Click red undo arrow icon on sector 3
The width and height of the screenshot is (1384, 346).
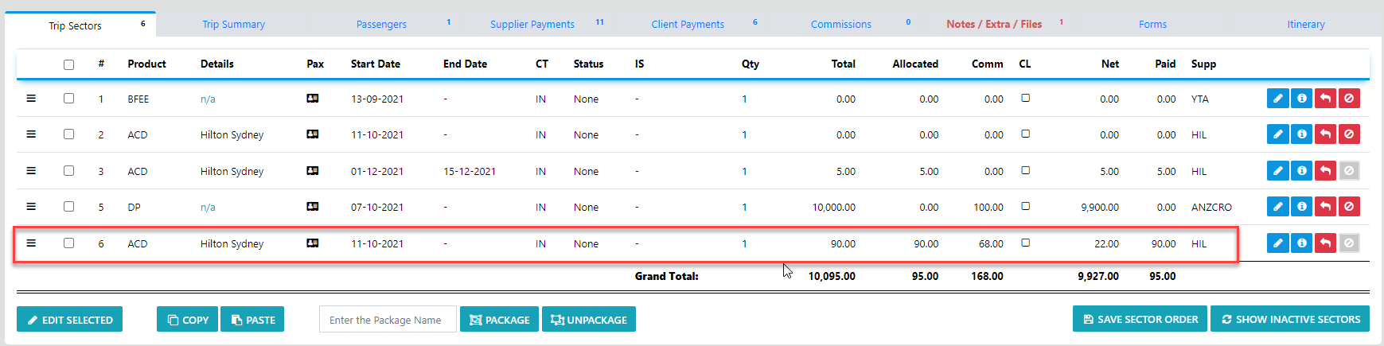(x=1325, y=171)
